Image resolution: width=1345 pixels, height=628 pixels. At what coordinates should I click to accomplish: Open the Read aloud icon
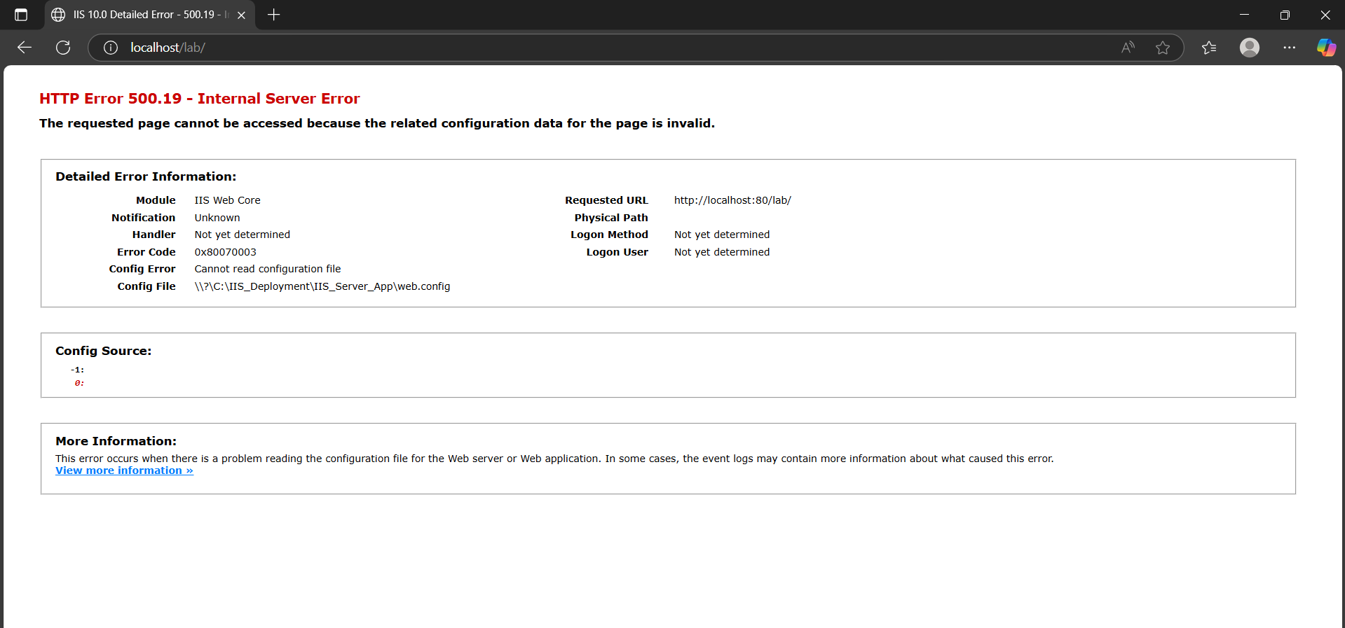click(1128, 48)
